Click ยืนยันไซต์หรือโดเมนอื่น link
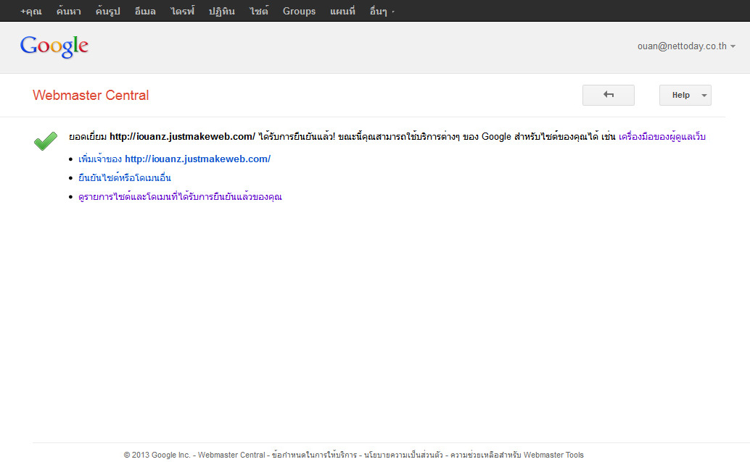This screenshot has width=750, height=462. (124, 177)
